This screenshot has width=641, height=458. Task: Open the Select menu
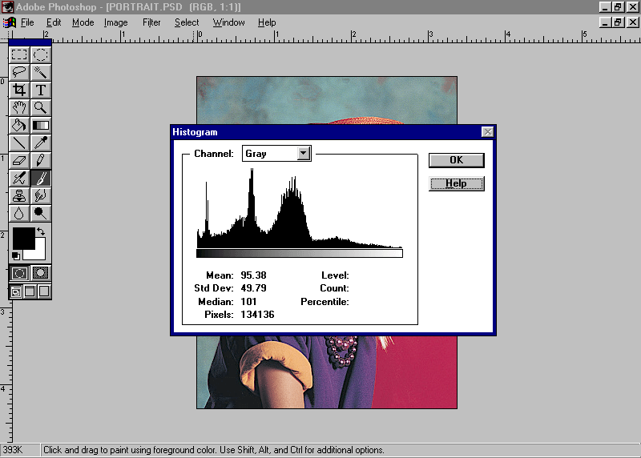[x=187, y=22]
